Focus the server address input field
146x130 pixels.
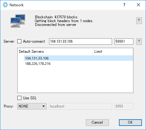pos(81,41)
